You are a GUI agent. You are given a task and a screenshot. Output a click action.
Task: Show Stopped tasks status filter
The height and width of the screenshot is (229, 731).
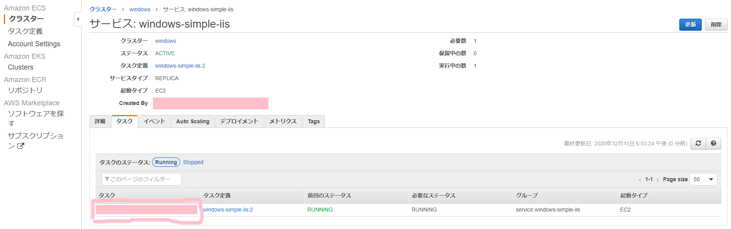coord(193,162)
